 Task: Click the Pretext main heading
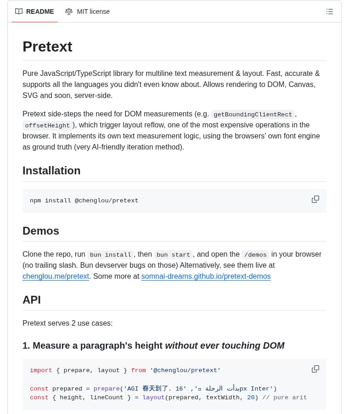coord(47,46)
